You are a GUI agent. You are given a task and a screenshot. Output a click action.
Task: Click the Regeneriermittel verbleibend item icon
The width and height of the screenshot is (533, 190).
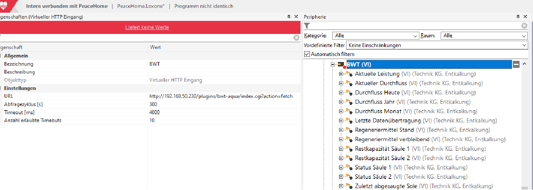click(x=349, y=139)
